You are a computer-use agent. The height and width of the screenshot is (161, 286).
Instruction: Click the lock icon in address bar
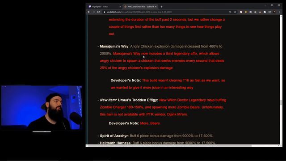(x=104, y=12)
